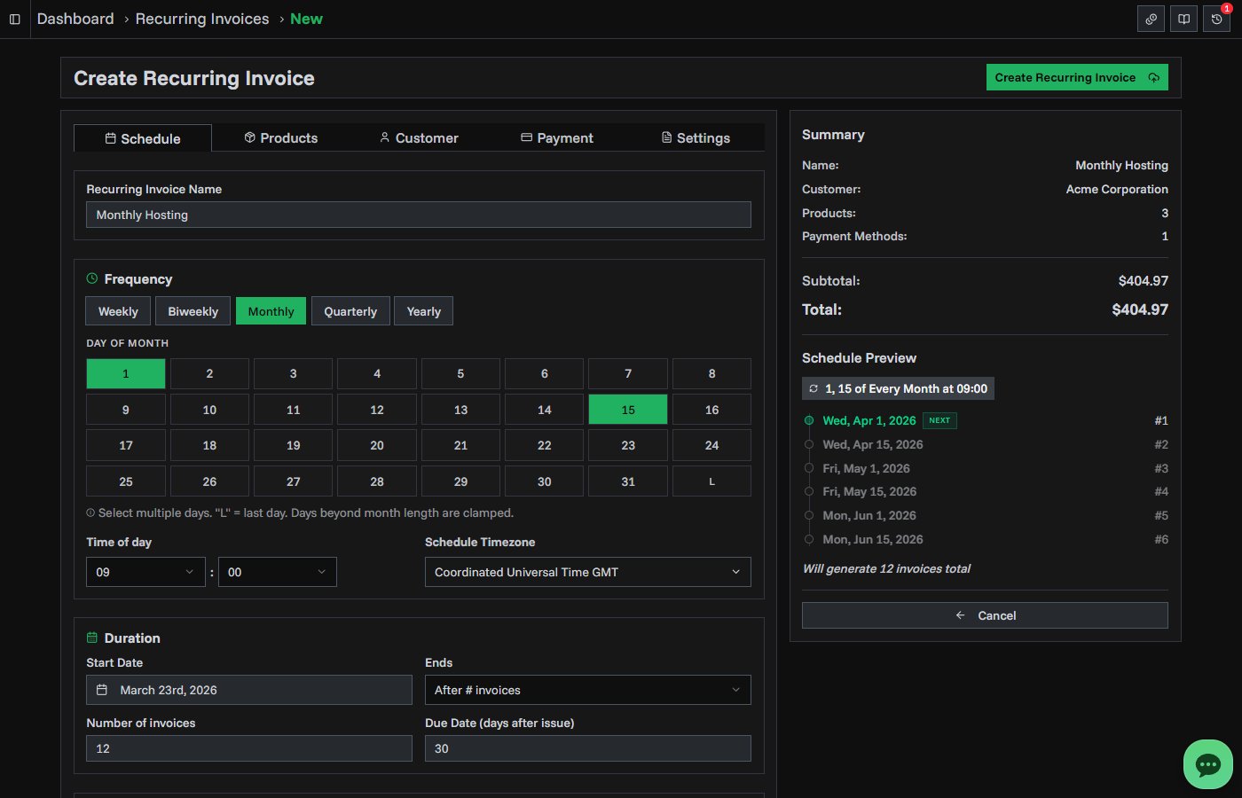Open the Ends dropdown showing After # invoices
The image size is (1242, 798).
[x=587, y=690]
